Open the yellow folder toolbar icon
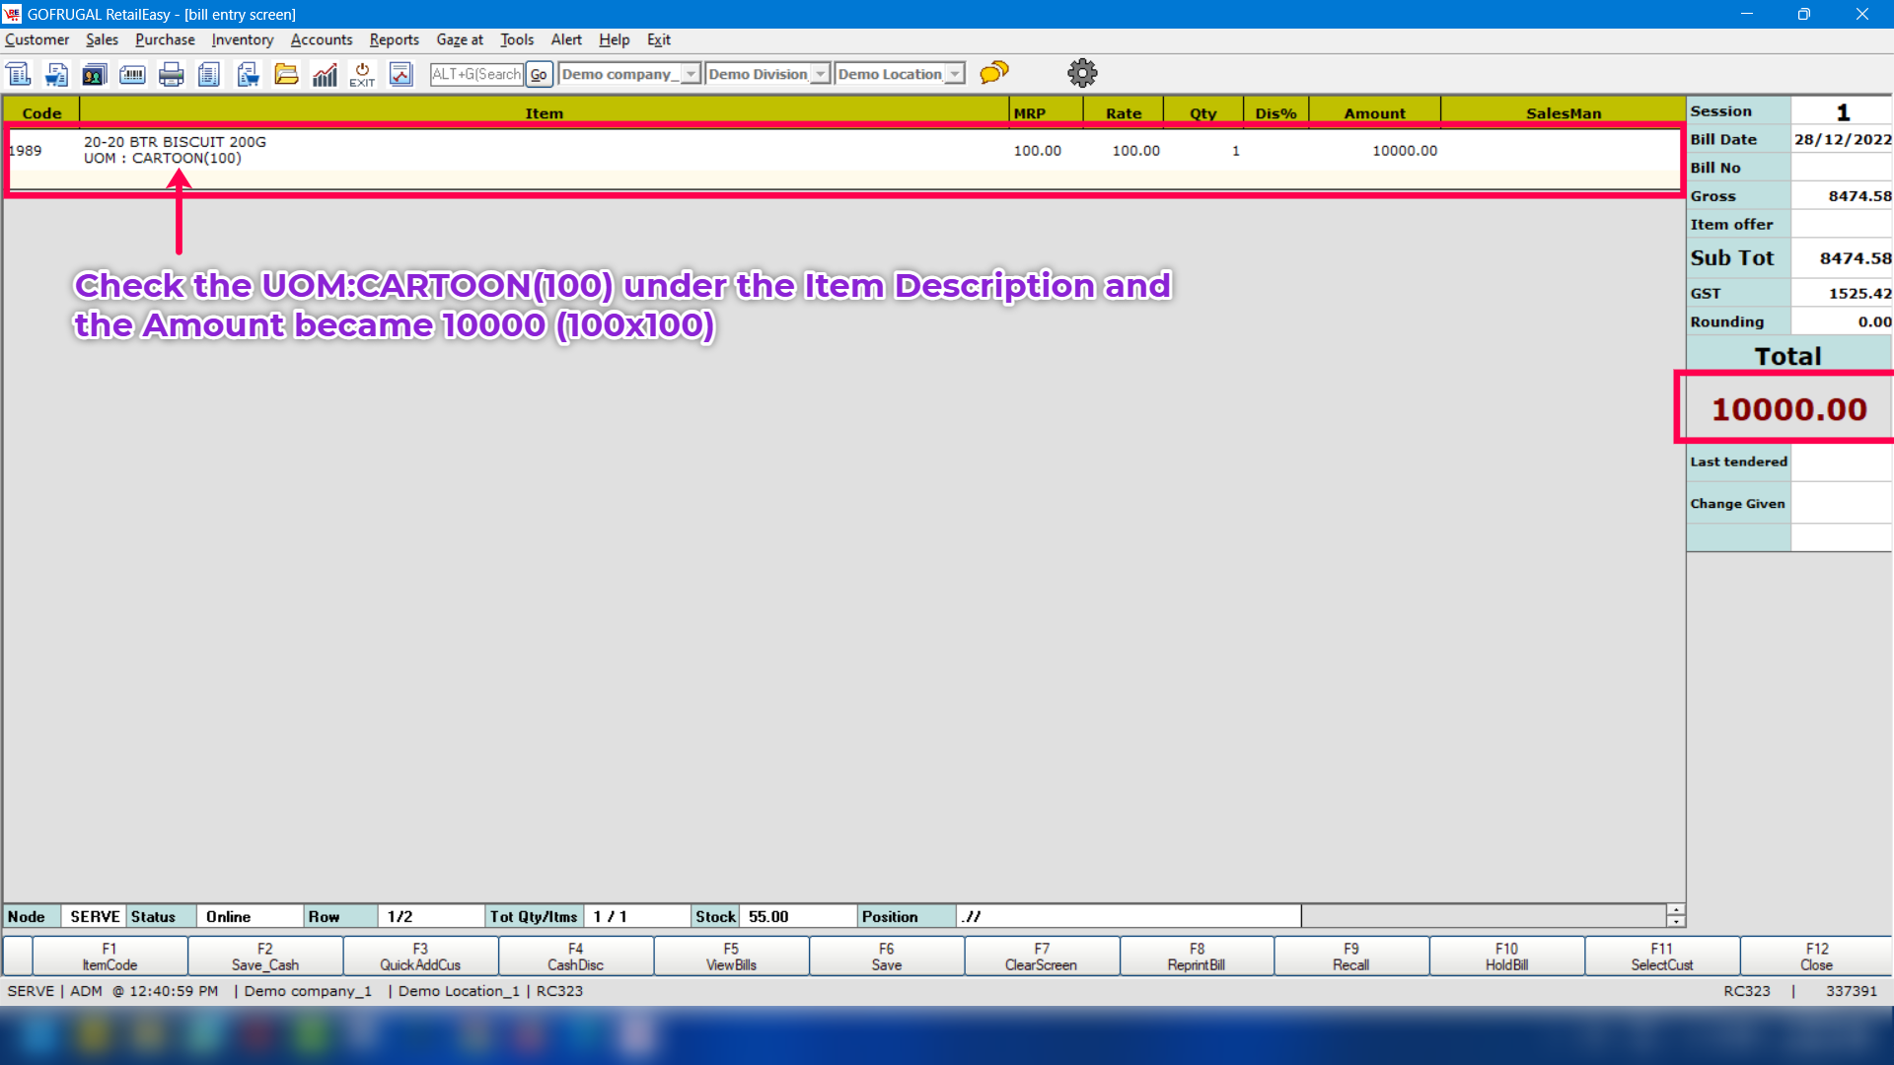 (x=286, y=74)
